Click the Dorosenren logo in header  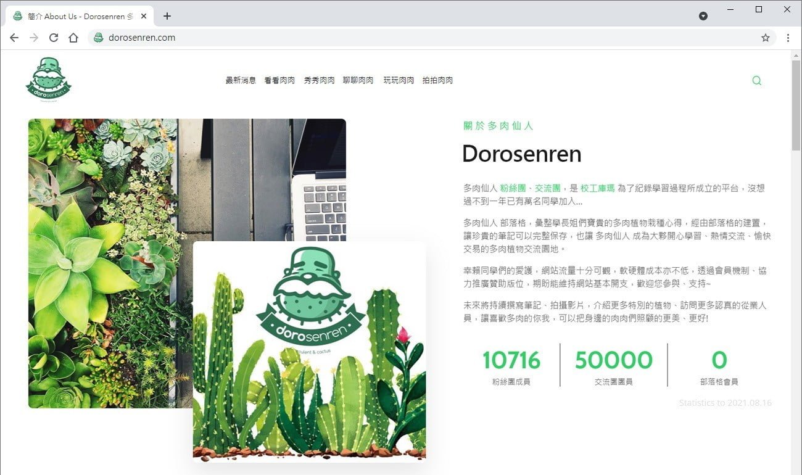[49, 79]
